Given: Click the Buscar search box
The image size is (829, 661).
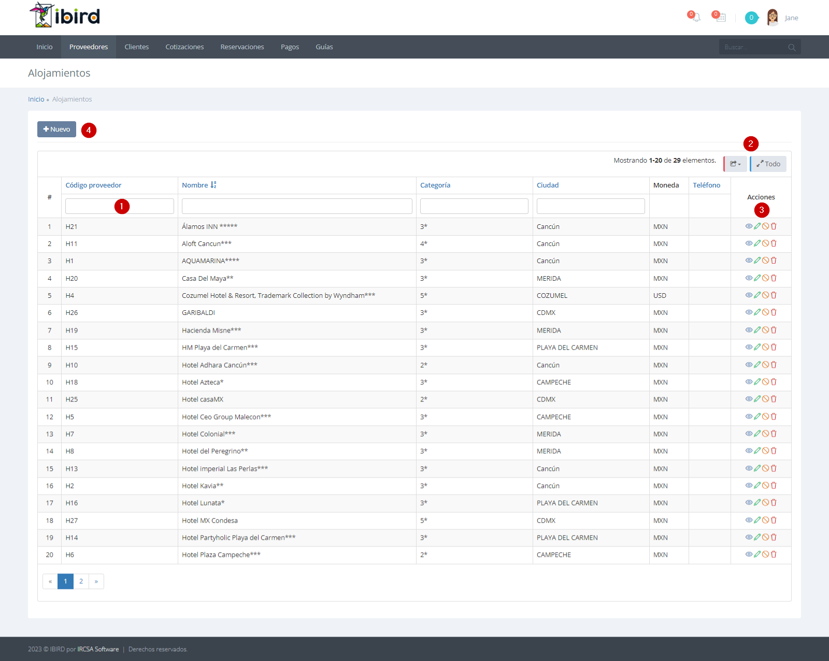Looking at the screenshot, I should (x=753, y=47).
